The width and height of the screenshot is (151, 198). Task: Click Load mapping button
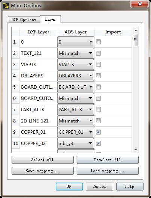point(108,171)
